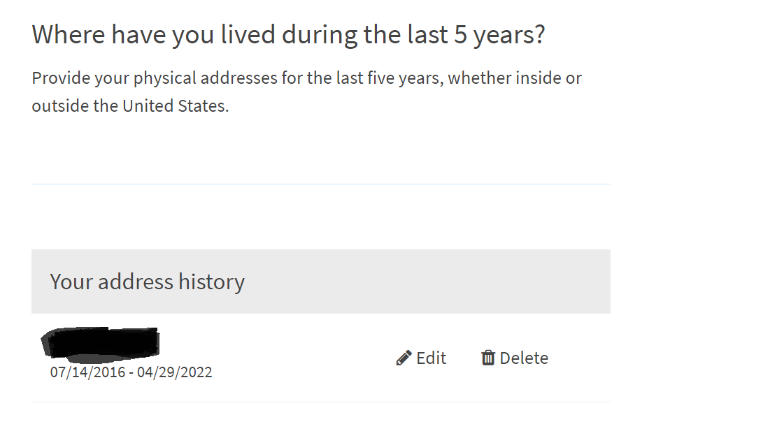Click the 'Provide your physical addresses' instruction line
The image size is (777, 438).
coord(307,78)
